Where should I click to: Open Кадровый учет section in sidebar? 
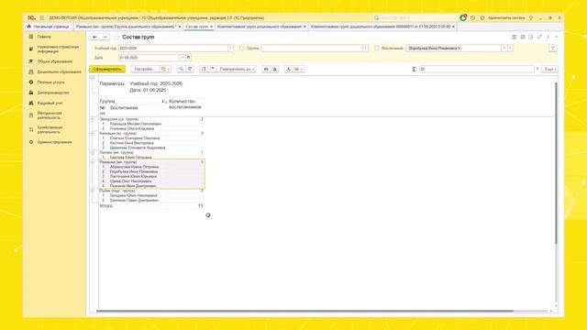click(50, 103)
